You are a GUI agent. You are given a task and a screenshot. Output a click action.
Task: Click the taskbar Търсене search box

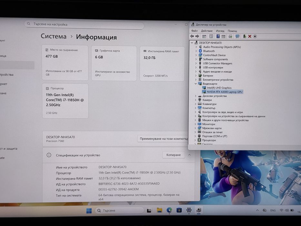click(119, 211)
